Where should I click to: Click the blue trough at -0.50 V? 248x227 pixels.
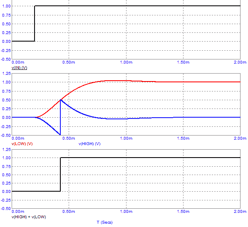[x=60, y=135]
